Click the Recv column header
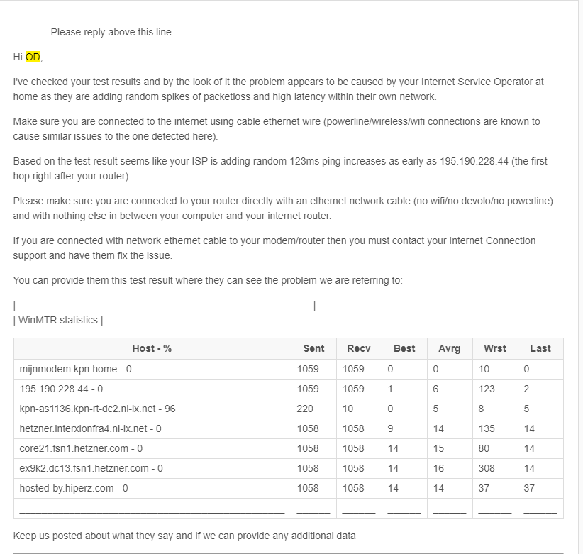 pos(359,348)
